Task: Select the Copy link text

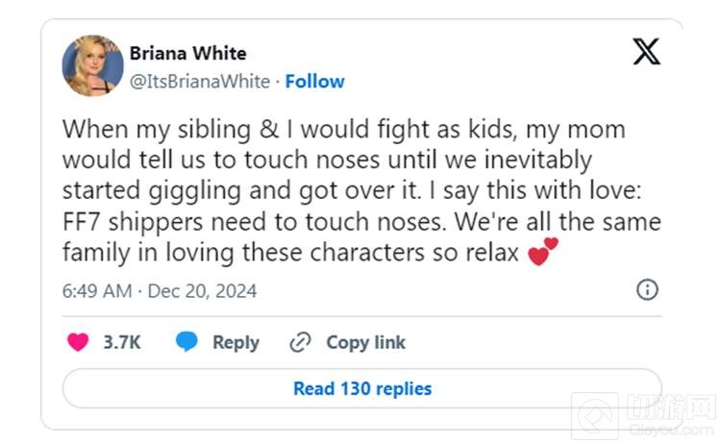Action: point(365,342)
